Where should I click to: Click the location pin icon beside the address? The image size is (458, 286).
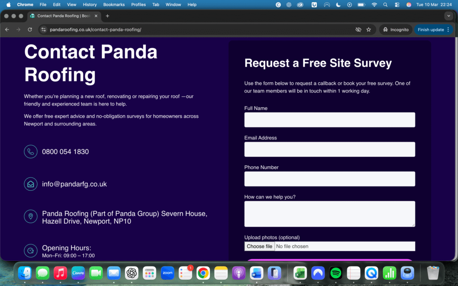[x=30, y=217]
